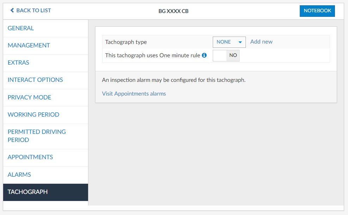Select the TACHOGRAPH sidebar item
The width and height of the screenshot is (348, 215).
tap(27, 192)
